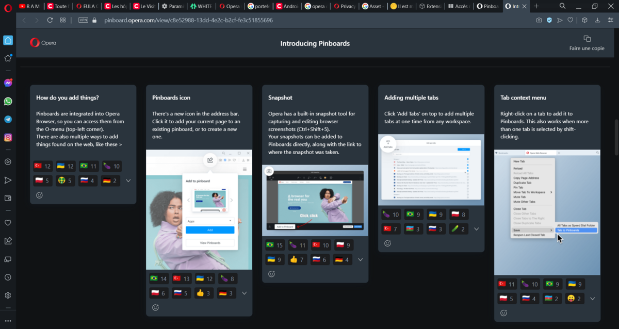
Task: Click the Opera logo in the page header
Action: point(42,43)
